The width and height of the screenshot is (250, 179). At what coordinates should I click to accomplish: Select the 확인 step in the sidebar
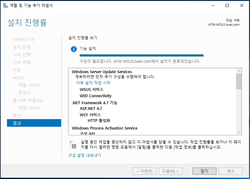click(x=17, y=115)
